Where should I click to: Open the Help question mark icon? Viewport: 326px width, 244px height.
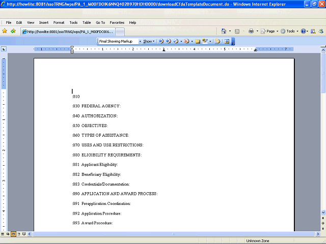coord(304,31)
